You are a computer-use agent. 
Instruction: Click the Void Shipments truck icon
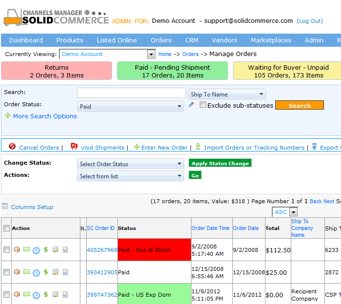point(74,146)
